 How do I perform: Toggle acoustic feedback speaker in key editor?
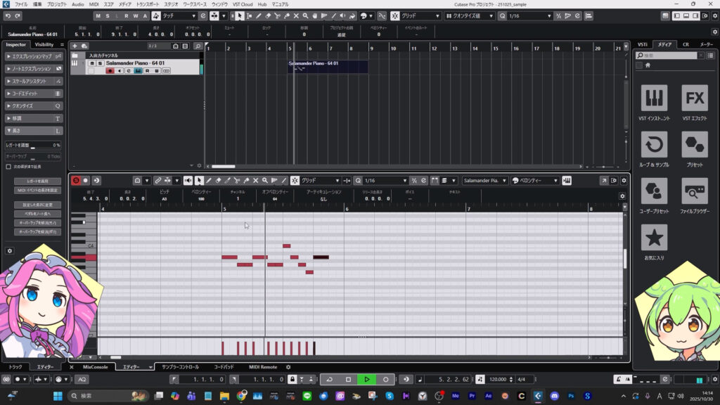pyautogui.click(x=188, y=181)
